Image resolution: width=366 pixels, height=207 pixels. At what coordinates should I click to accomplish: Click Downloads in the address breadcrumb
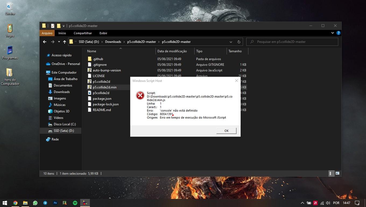[113, 42]
